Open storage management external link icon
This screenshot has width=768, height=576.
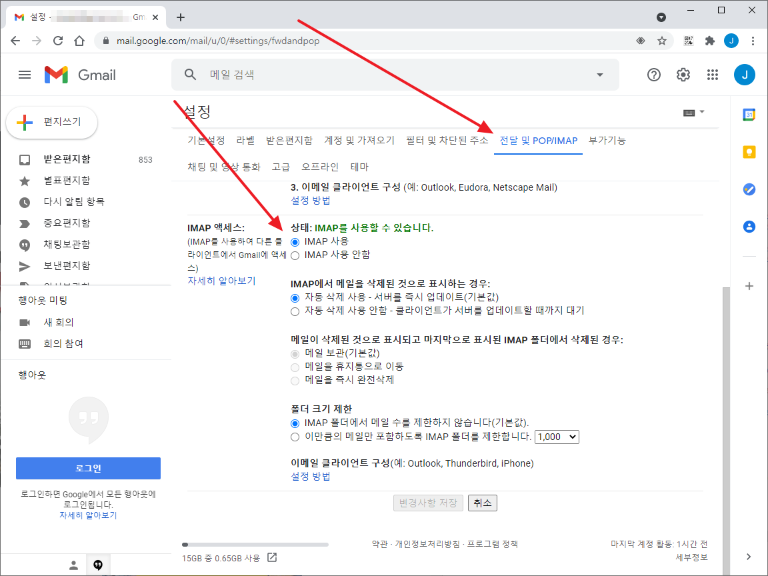272,557
